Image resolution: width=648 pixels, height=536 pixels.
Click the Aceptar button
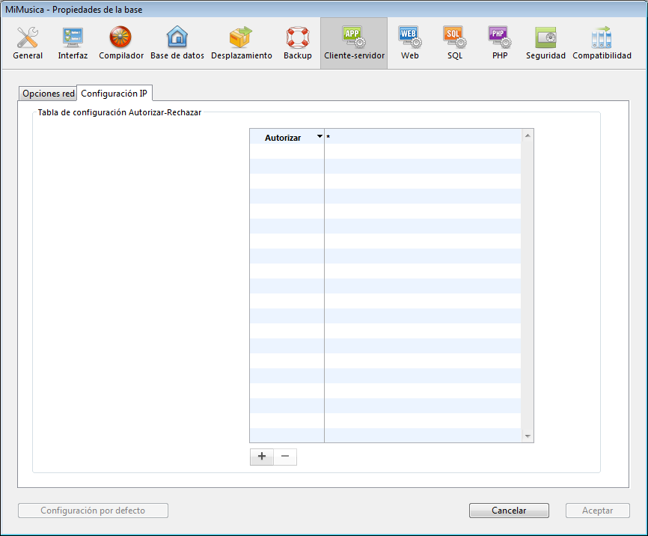(x=598, y=511)
